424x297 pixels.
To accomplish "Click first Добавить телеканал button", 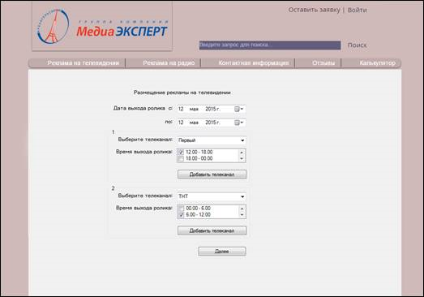I will pyautogui.click(x=212, y=174).
